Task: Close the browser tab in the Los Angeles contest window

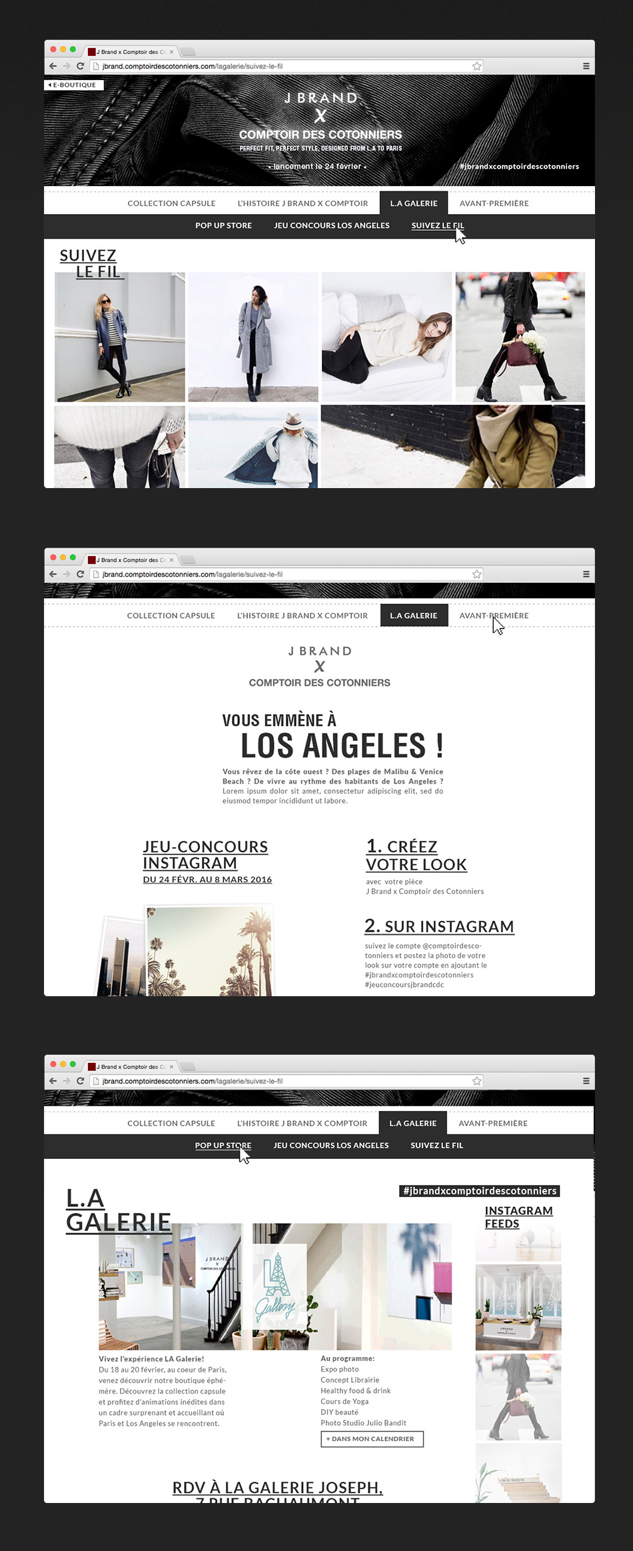Action: 171,559
